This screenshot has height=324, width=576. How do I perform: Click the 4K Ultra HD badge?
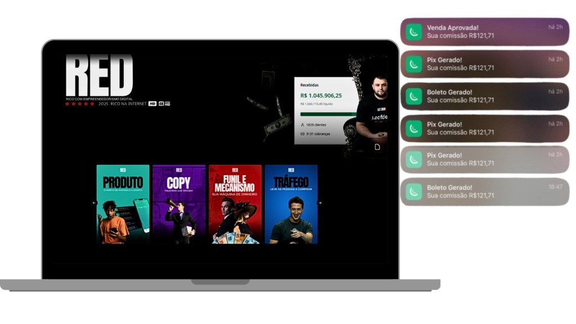point(164,103)
